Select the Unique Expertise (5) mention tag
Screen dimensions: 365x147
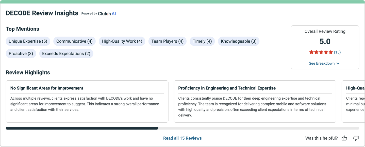(28, 41)
